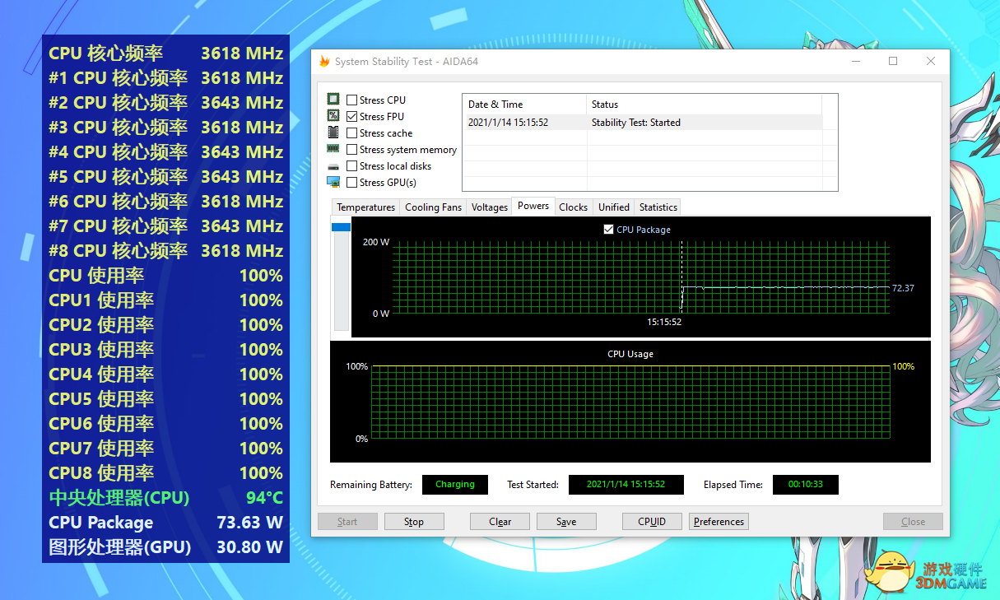Click the FPU percent icon beside Stress FPU
Viewport: 1000px width, 600px height.
333,116
